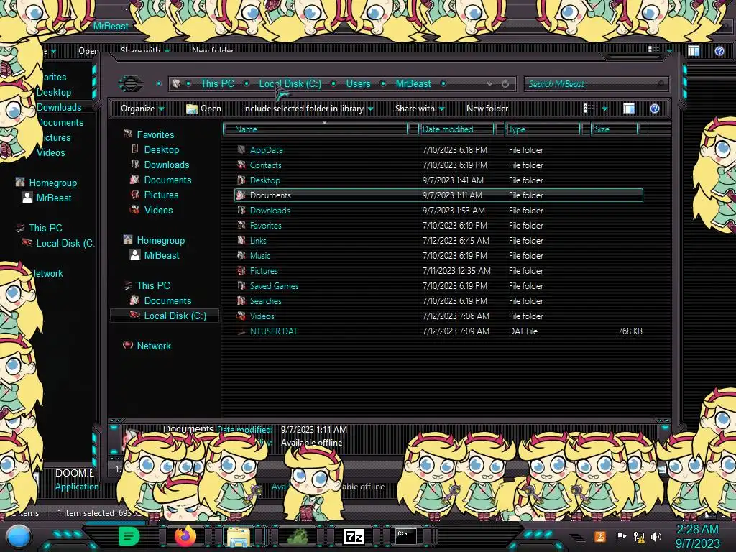
Task: Select Users in the address breadcrumb
Action: coord(358,83)
